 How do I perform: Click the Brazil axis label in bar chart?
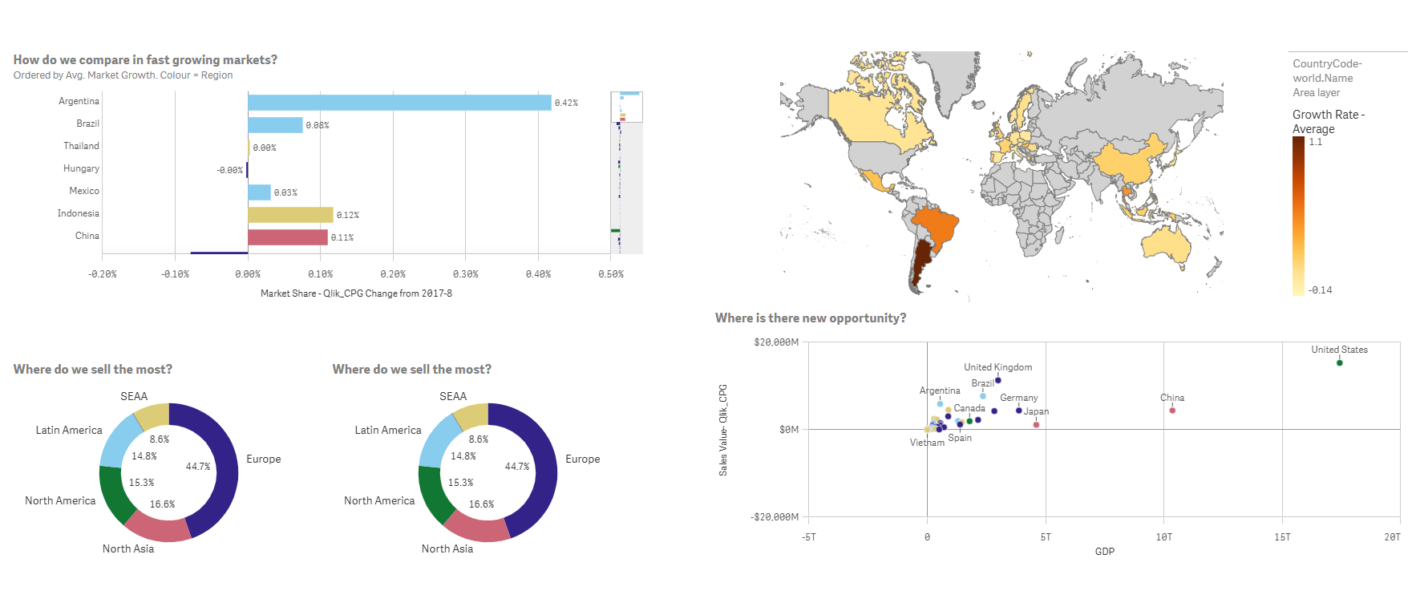click(x=87, y=123)
